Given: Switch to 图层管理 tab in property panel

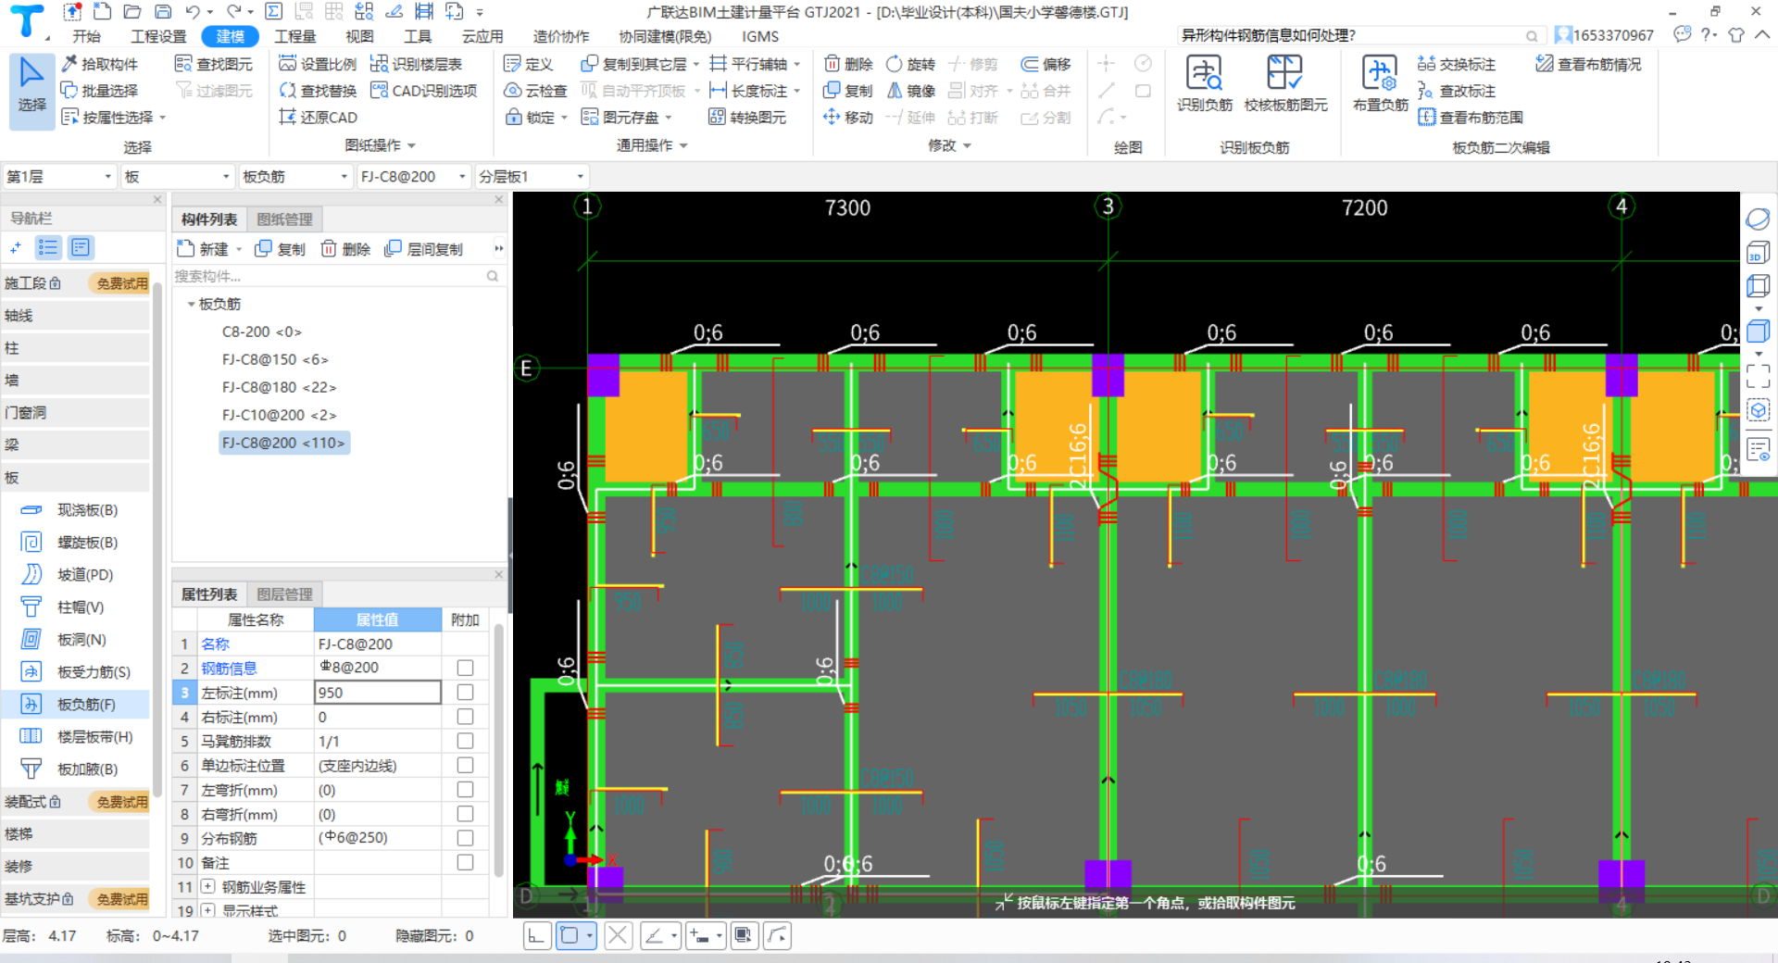Looking at the screenshot, I should pos(284,594).
